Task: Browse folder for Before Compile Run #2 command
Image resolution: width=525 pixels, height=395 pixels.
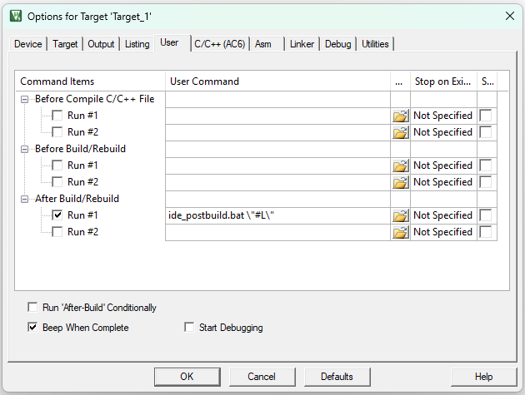Action: pyautogui.click(x=401, y=132)
